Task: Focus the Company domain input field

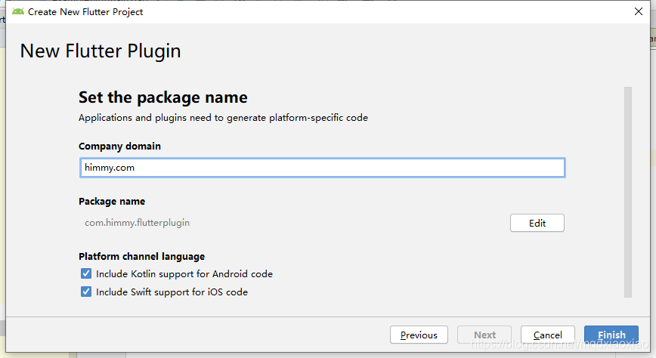Action: click(322, 168)
